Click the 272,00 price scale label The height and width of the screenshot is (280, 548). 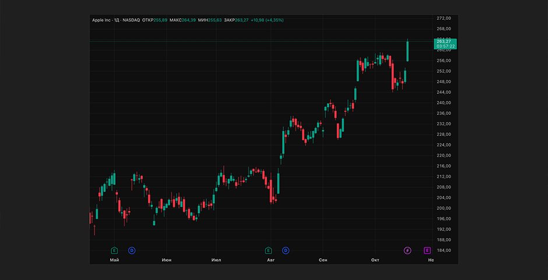(x=444, y=18)
